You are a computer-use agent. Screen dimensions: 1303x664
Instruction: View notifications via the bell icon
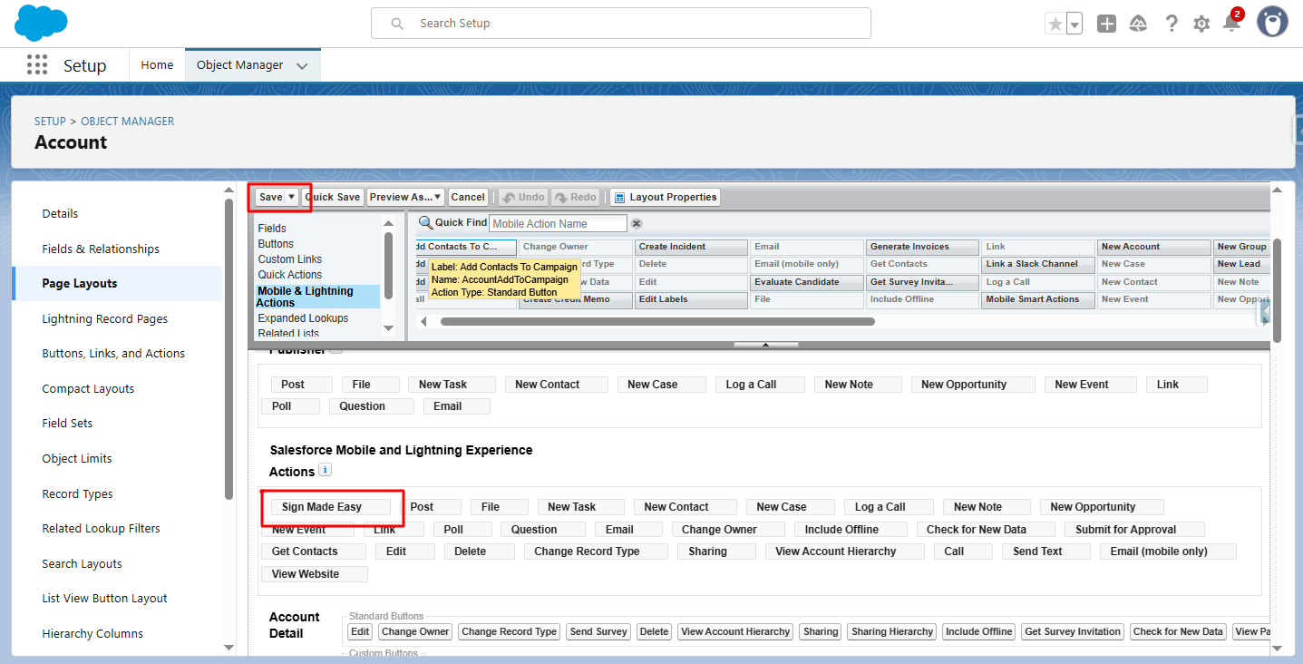1231,24
